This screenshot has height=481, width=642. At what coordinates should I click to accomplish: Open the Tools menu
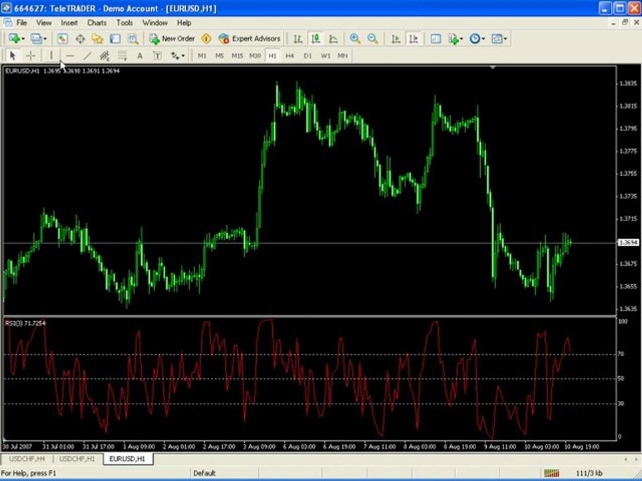tap(124, 23)
